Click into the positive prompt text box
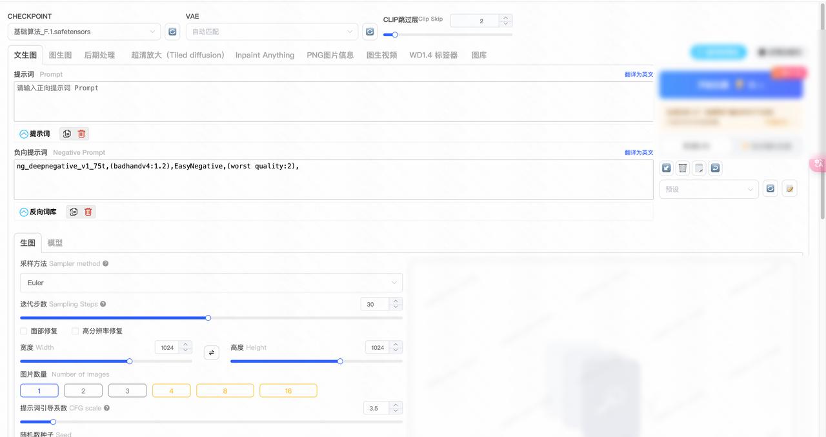 (x=334, y=101)
